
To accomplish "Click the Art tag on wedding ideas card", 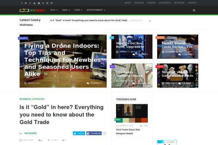I will [x=112, y=67].
